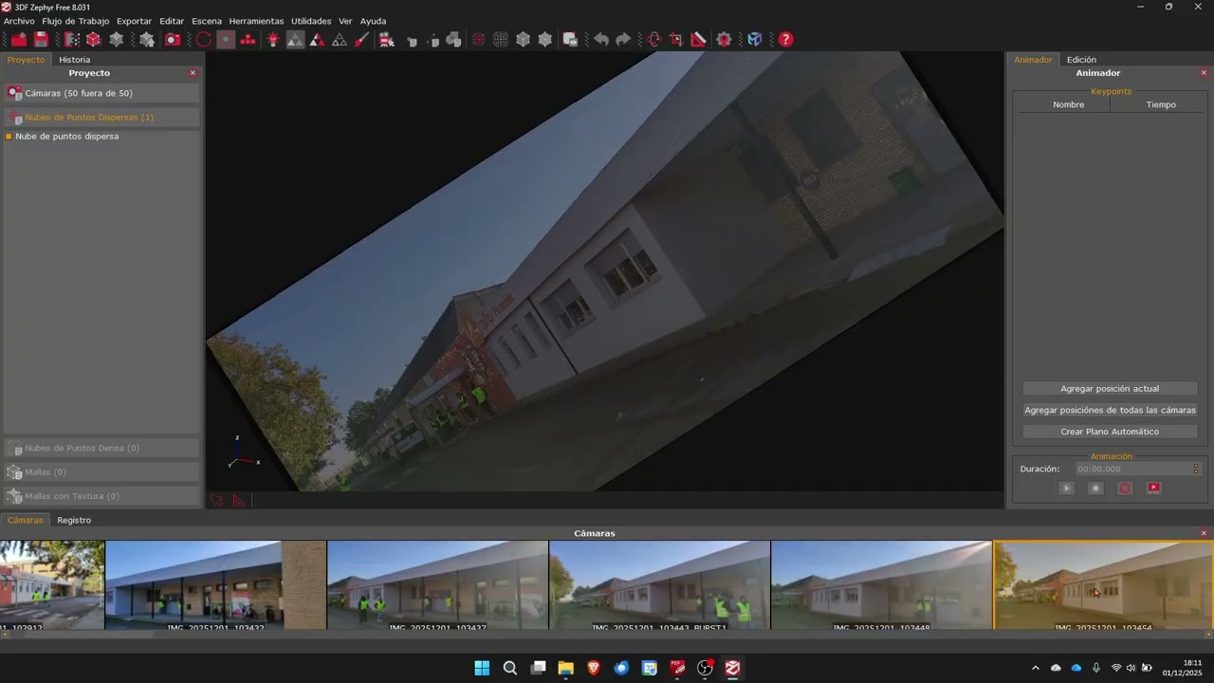This screenshot has width=1214, height=683.
Task: Click the image preview eye toolbar icon
Action: 570,39
